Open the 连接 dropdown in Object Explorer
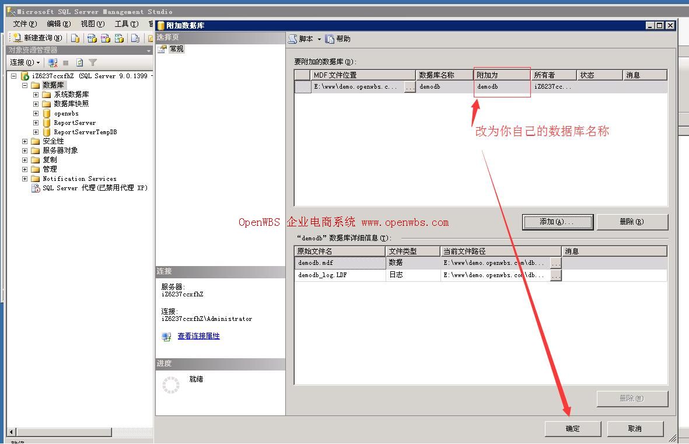689x444 pixels. (x=25, y=62)
